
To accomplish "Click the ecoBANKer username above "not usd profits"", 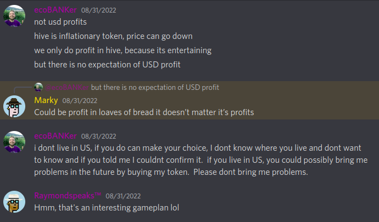I will 55,10.
